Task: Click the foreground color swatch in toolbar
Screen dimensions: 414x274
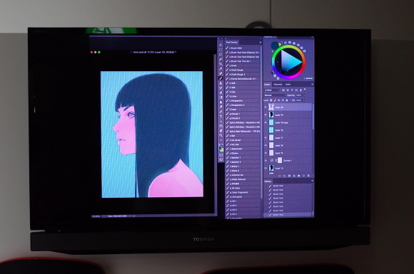Action: (x=220, y=147)
